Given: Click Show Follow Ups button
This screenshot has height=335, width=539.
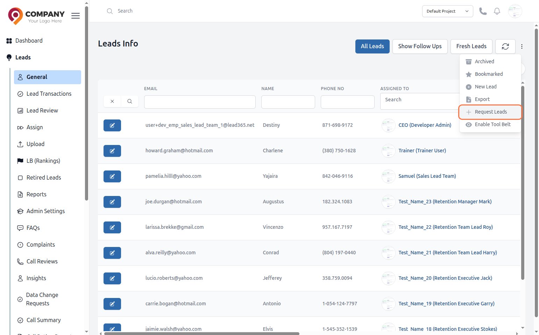Looking at the screenshot, I should click(x=420, y=46).
